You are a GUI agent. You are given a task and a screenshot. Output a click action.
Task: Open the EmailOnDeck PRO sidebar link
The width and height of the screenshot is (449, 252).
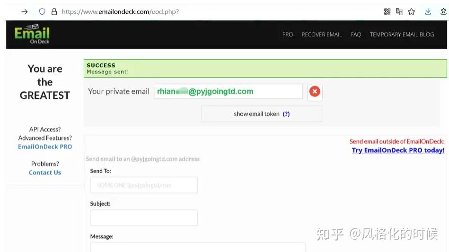(45, 147)
